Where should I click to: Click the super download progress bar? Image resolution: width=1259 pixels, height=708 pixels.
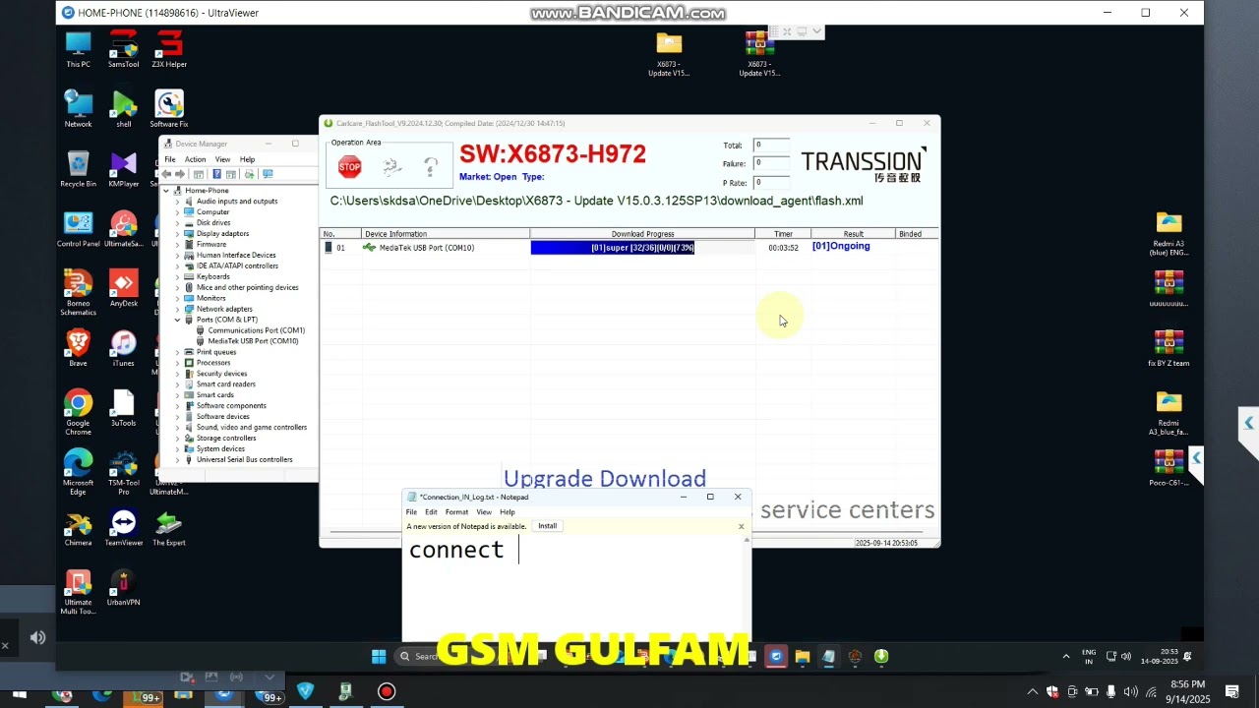pos(642,248)
